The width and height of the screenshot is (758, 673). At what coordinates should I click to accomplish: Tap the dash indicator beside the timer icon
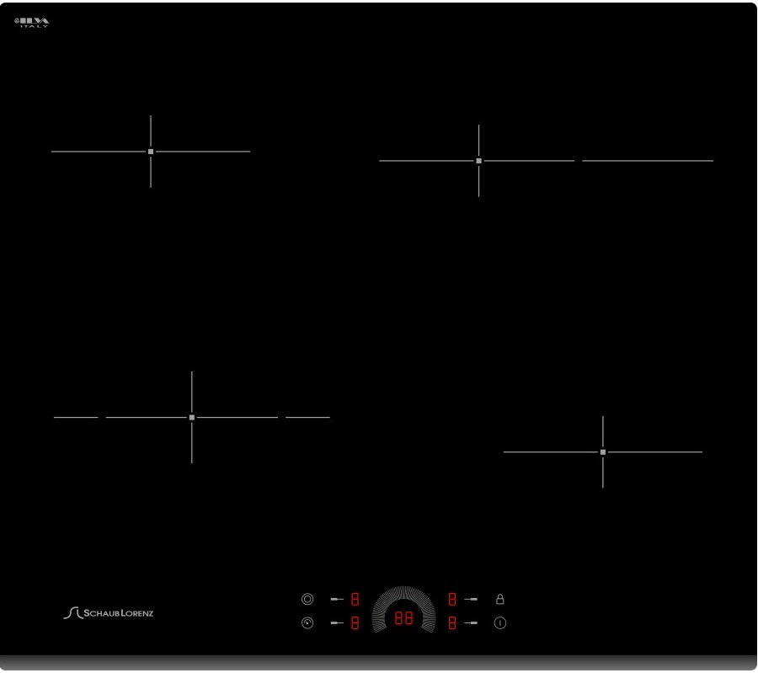pos(336,624)
